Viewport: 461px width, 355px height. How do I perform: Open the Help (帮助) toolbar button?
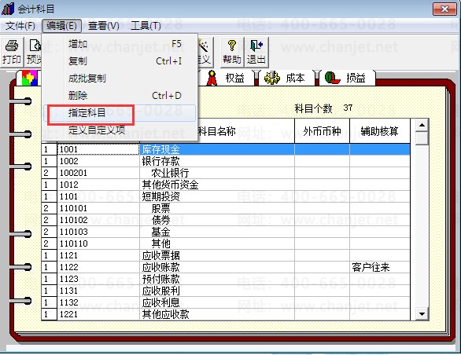(x=232, y=52)
